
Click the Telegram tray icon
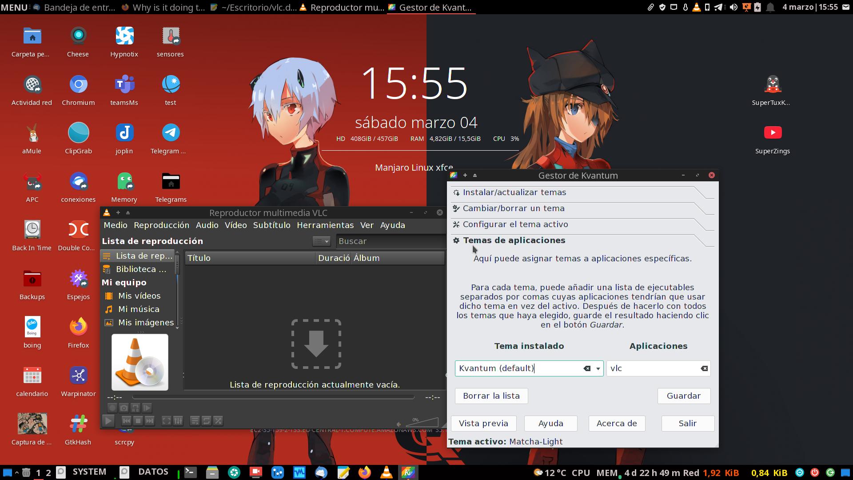coord(718,7)
